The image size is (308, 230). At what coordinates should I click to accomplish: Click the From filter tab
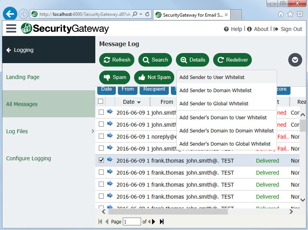point(128,89)
